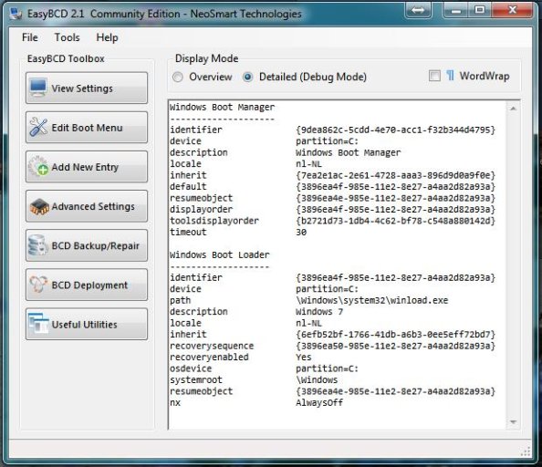Click the wrench icon on Edit Boot Menu
The height and width of the screenshot is (467, 542).
click(x=38, y=127)
